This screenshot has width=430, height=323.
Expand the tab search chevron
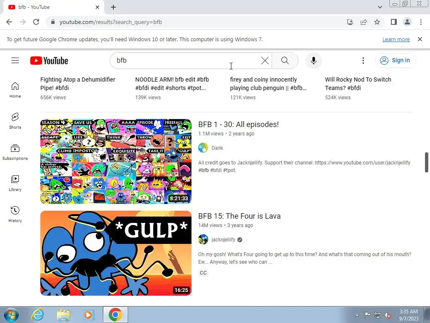coord(380,7)
